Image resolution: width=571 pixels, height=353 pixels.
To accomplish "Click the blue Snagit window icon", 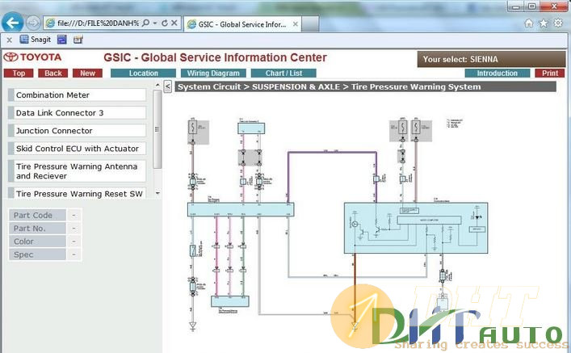I will (62, 40).
